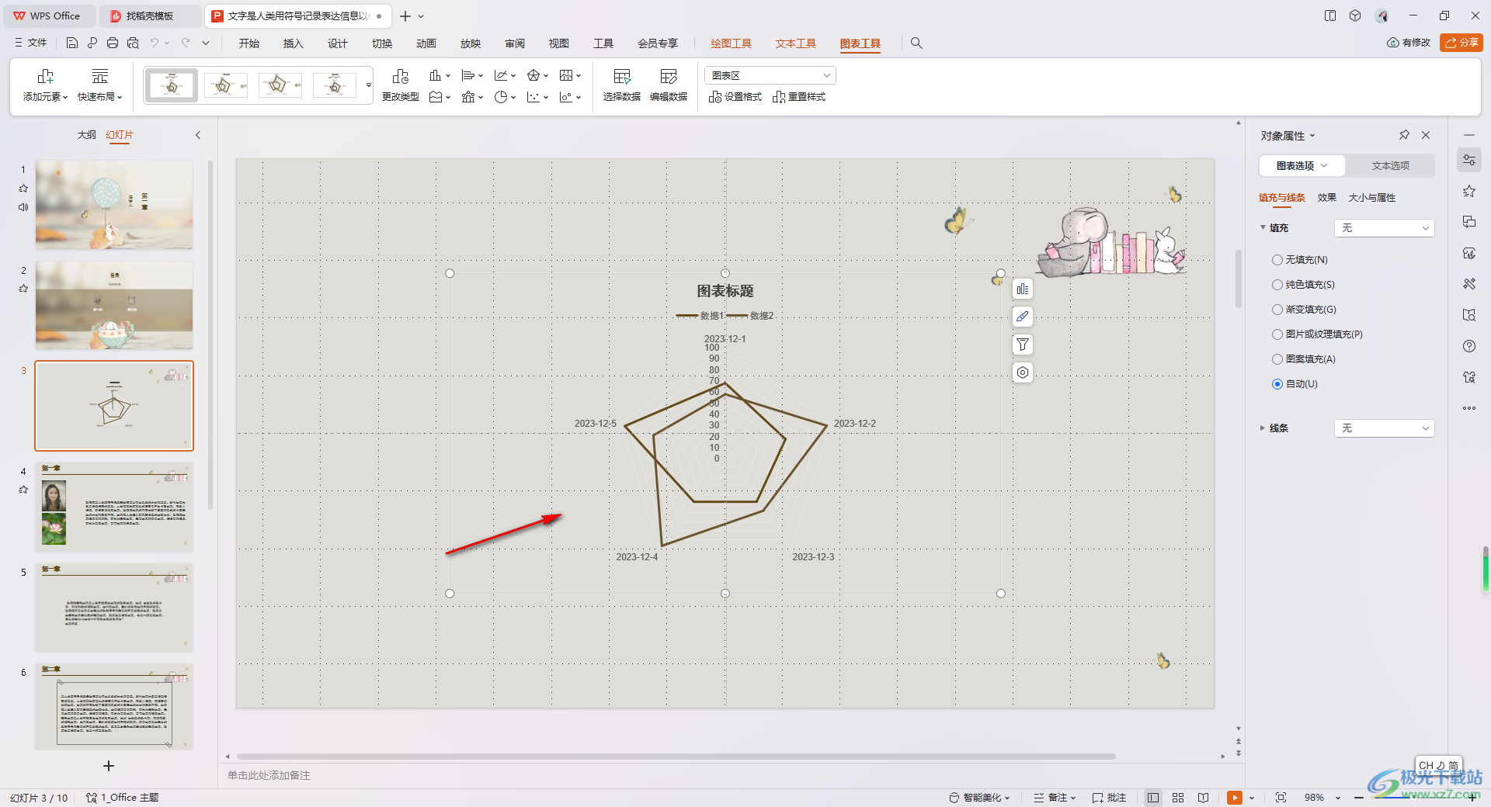Click Smart Beautify (智能美化) button
Viewport: 1491px width, 807px height.
980,798
